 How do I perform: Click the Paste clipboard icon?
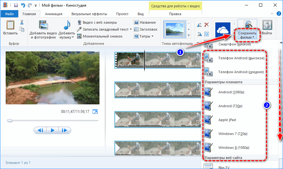point(10,25)
